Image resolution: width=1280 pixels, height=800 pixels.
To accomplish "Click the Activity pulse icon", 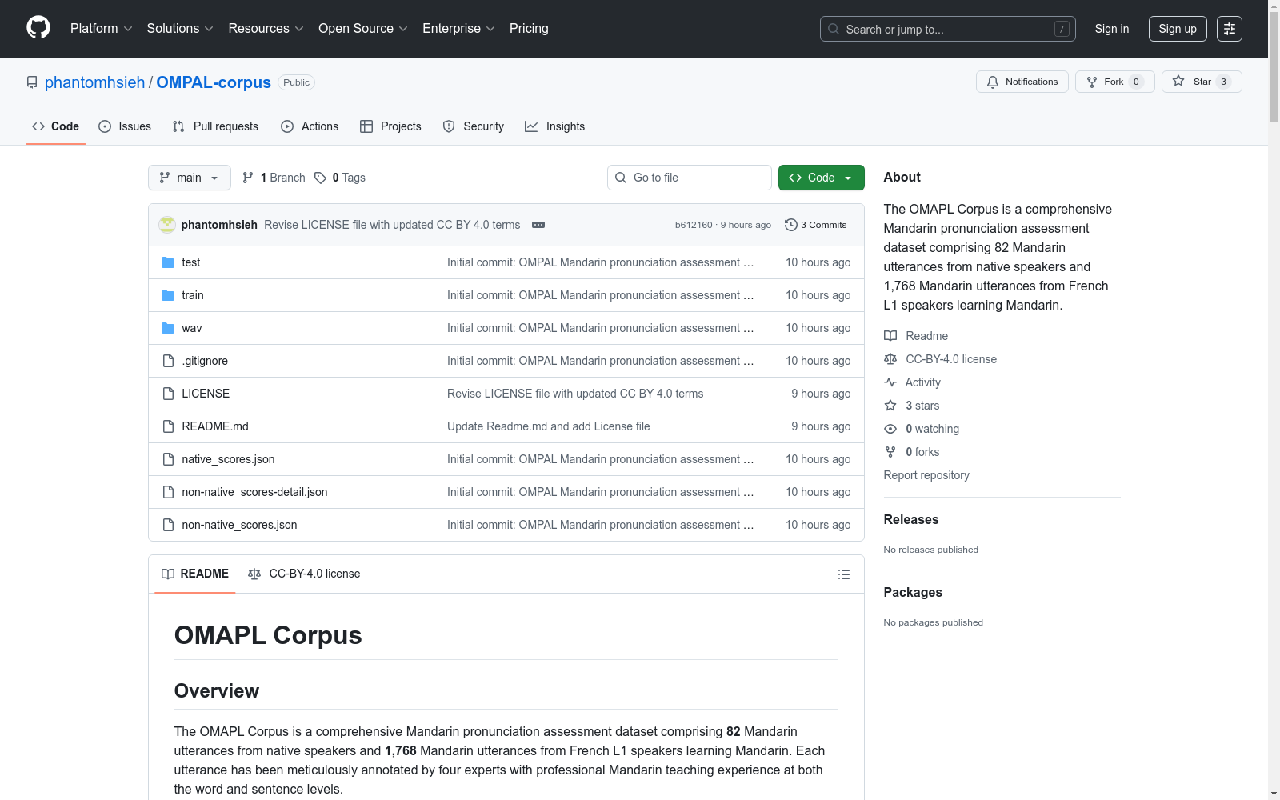I will point(890,382).
